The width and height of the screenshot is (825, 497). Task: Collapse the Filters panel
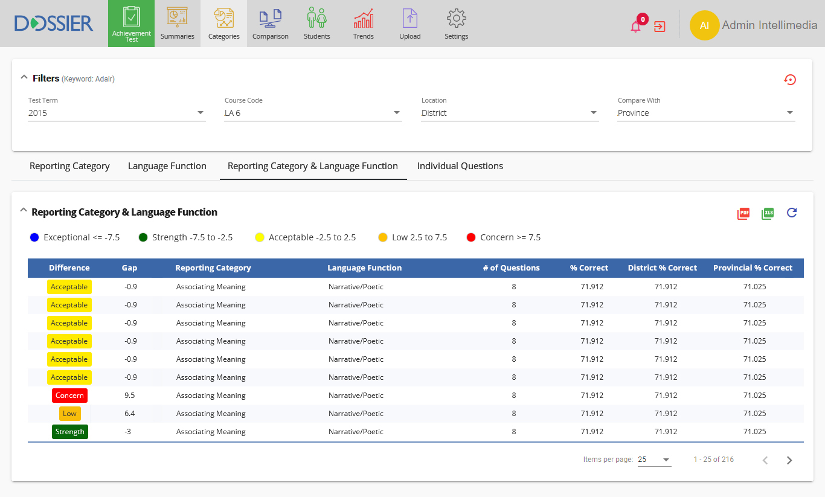[24, 78]
